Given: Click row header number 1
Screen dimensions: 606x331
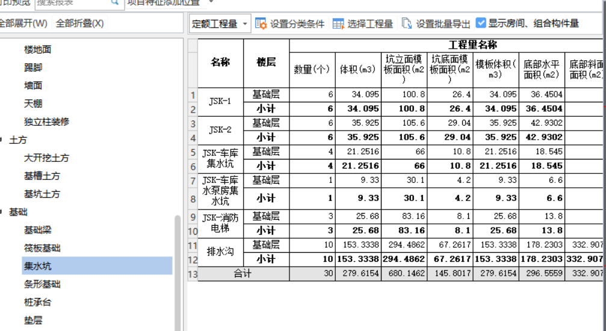Looking at the screenshot, I should (193, 94).
